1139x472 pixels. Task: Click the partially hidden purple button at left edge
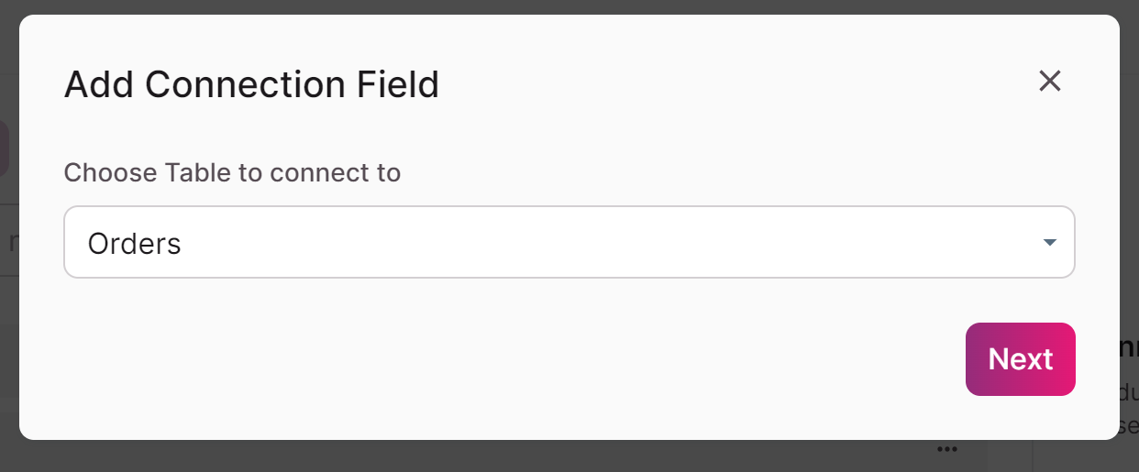pos(4,147)
